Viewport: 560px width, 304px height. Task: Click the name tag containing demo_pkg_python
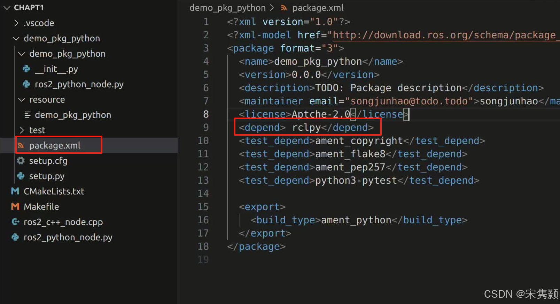(321, 62)
